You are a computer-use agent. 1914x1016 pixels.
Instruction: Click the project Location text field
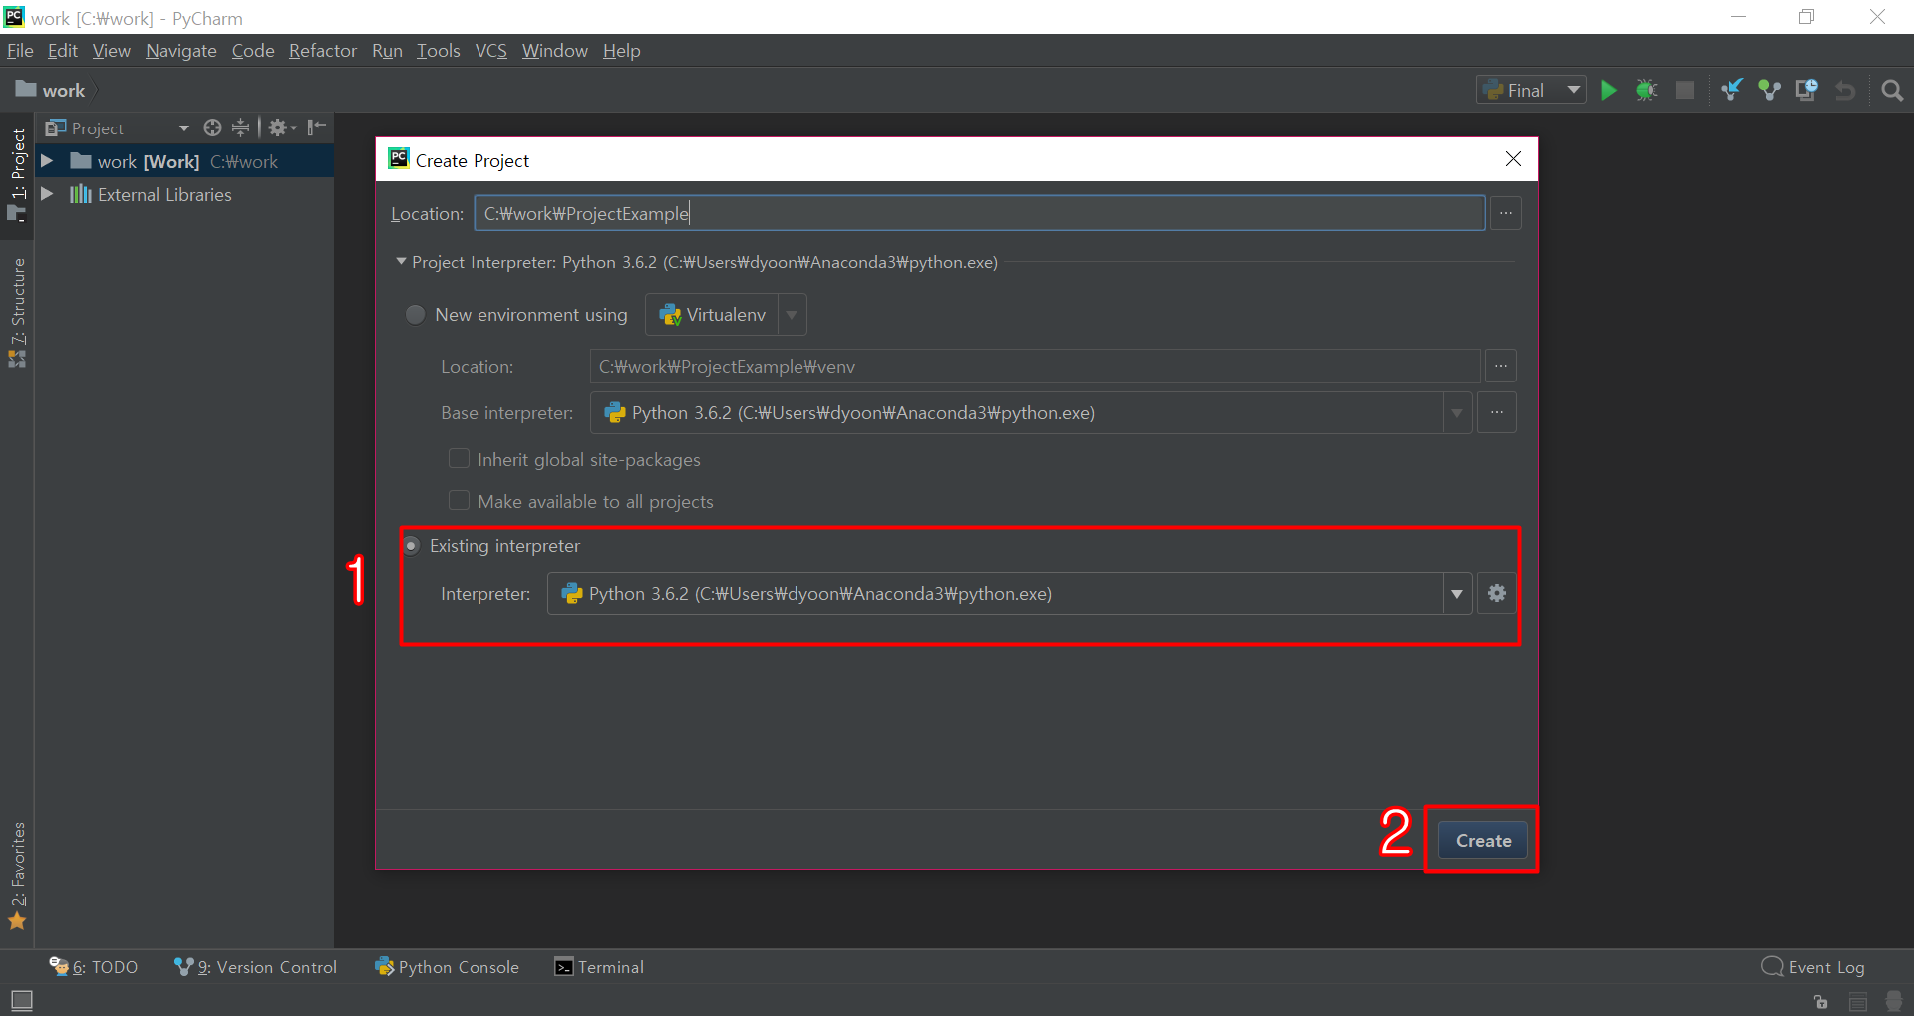tap(977, 214)
